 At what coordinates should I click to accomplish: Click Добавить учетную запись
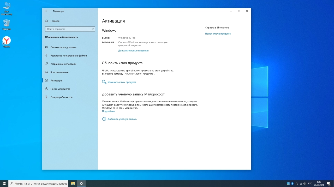click(x=122, y=119)
